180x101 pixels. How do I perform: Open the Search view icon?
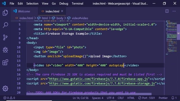5,25
